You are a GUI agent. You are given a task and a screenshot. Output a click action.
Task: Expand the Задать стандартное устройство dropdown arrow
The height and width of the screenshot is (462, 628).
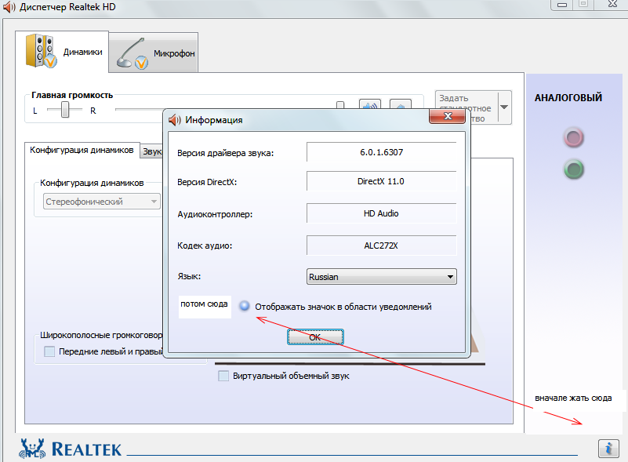point(504,107)
